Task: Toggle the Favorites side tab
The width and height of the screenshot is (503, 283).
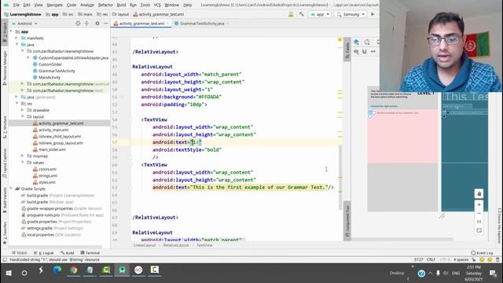Action: pos(5,233)
